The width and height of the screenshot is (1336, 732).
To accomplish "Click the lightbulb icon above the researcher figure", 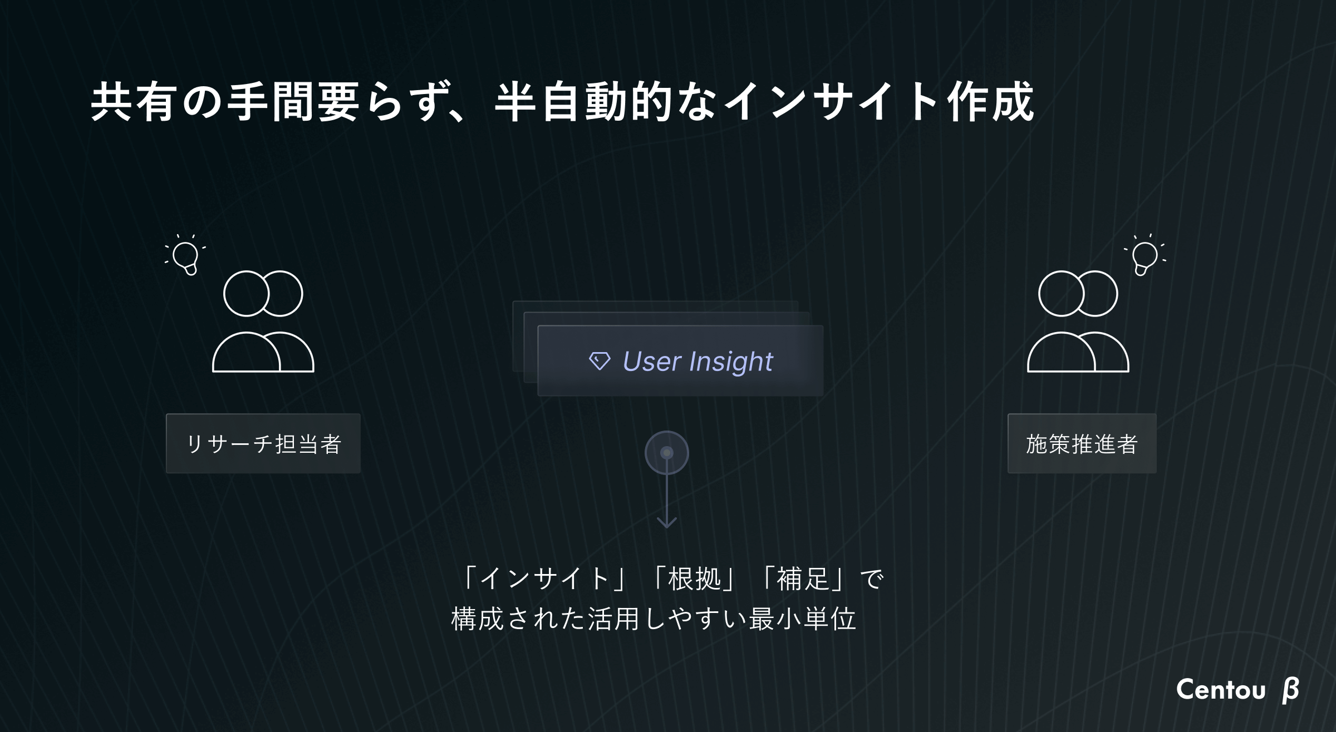I will coord(185,256).
